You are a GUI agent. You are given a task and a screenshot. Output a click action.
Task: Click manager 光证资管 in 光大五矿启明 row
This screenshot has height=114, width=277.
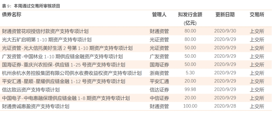pyautogui.click(x=159, y=39)
